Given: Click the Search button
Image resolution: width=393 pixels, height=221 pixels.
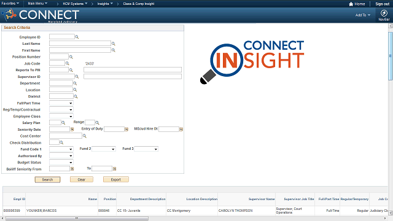Looking at the screenshot, I should coord(47,180).
